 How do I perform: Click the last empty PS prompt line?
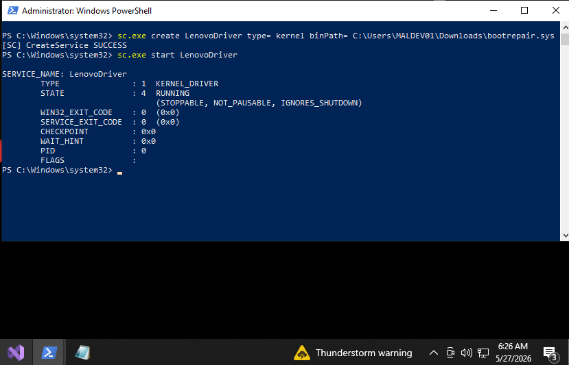(x=62, y=171)
